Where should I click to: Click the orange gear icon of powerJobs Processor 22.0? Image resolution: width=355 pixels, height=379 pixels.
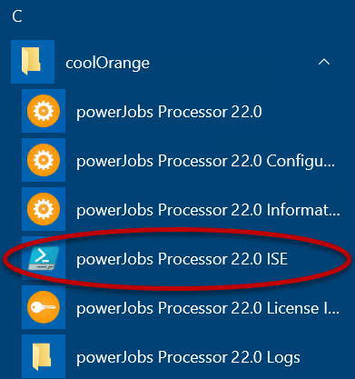point(44,111)
